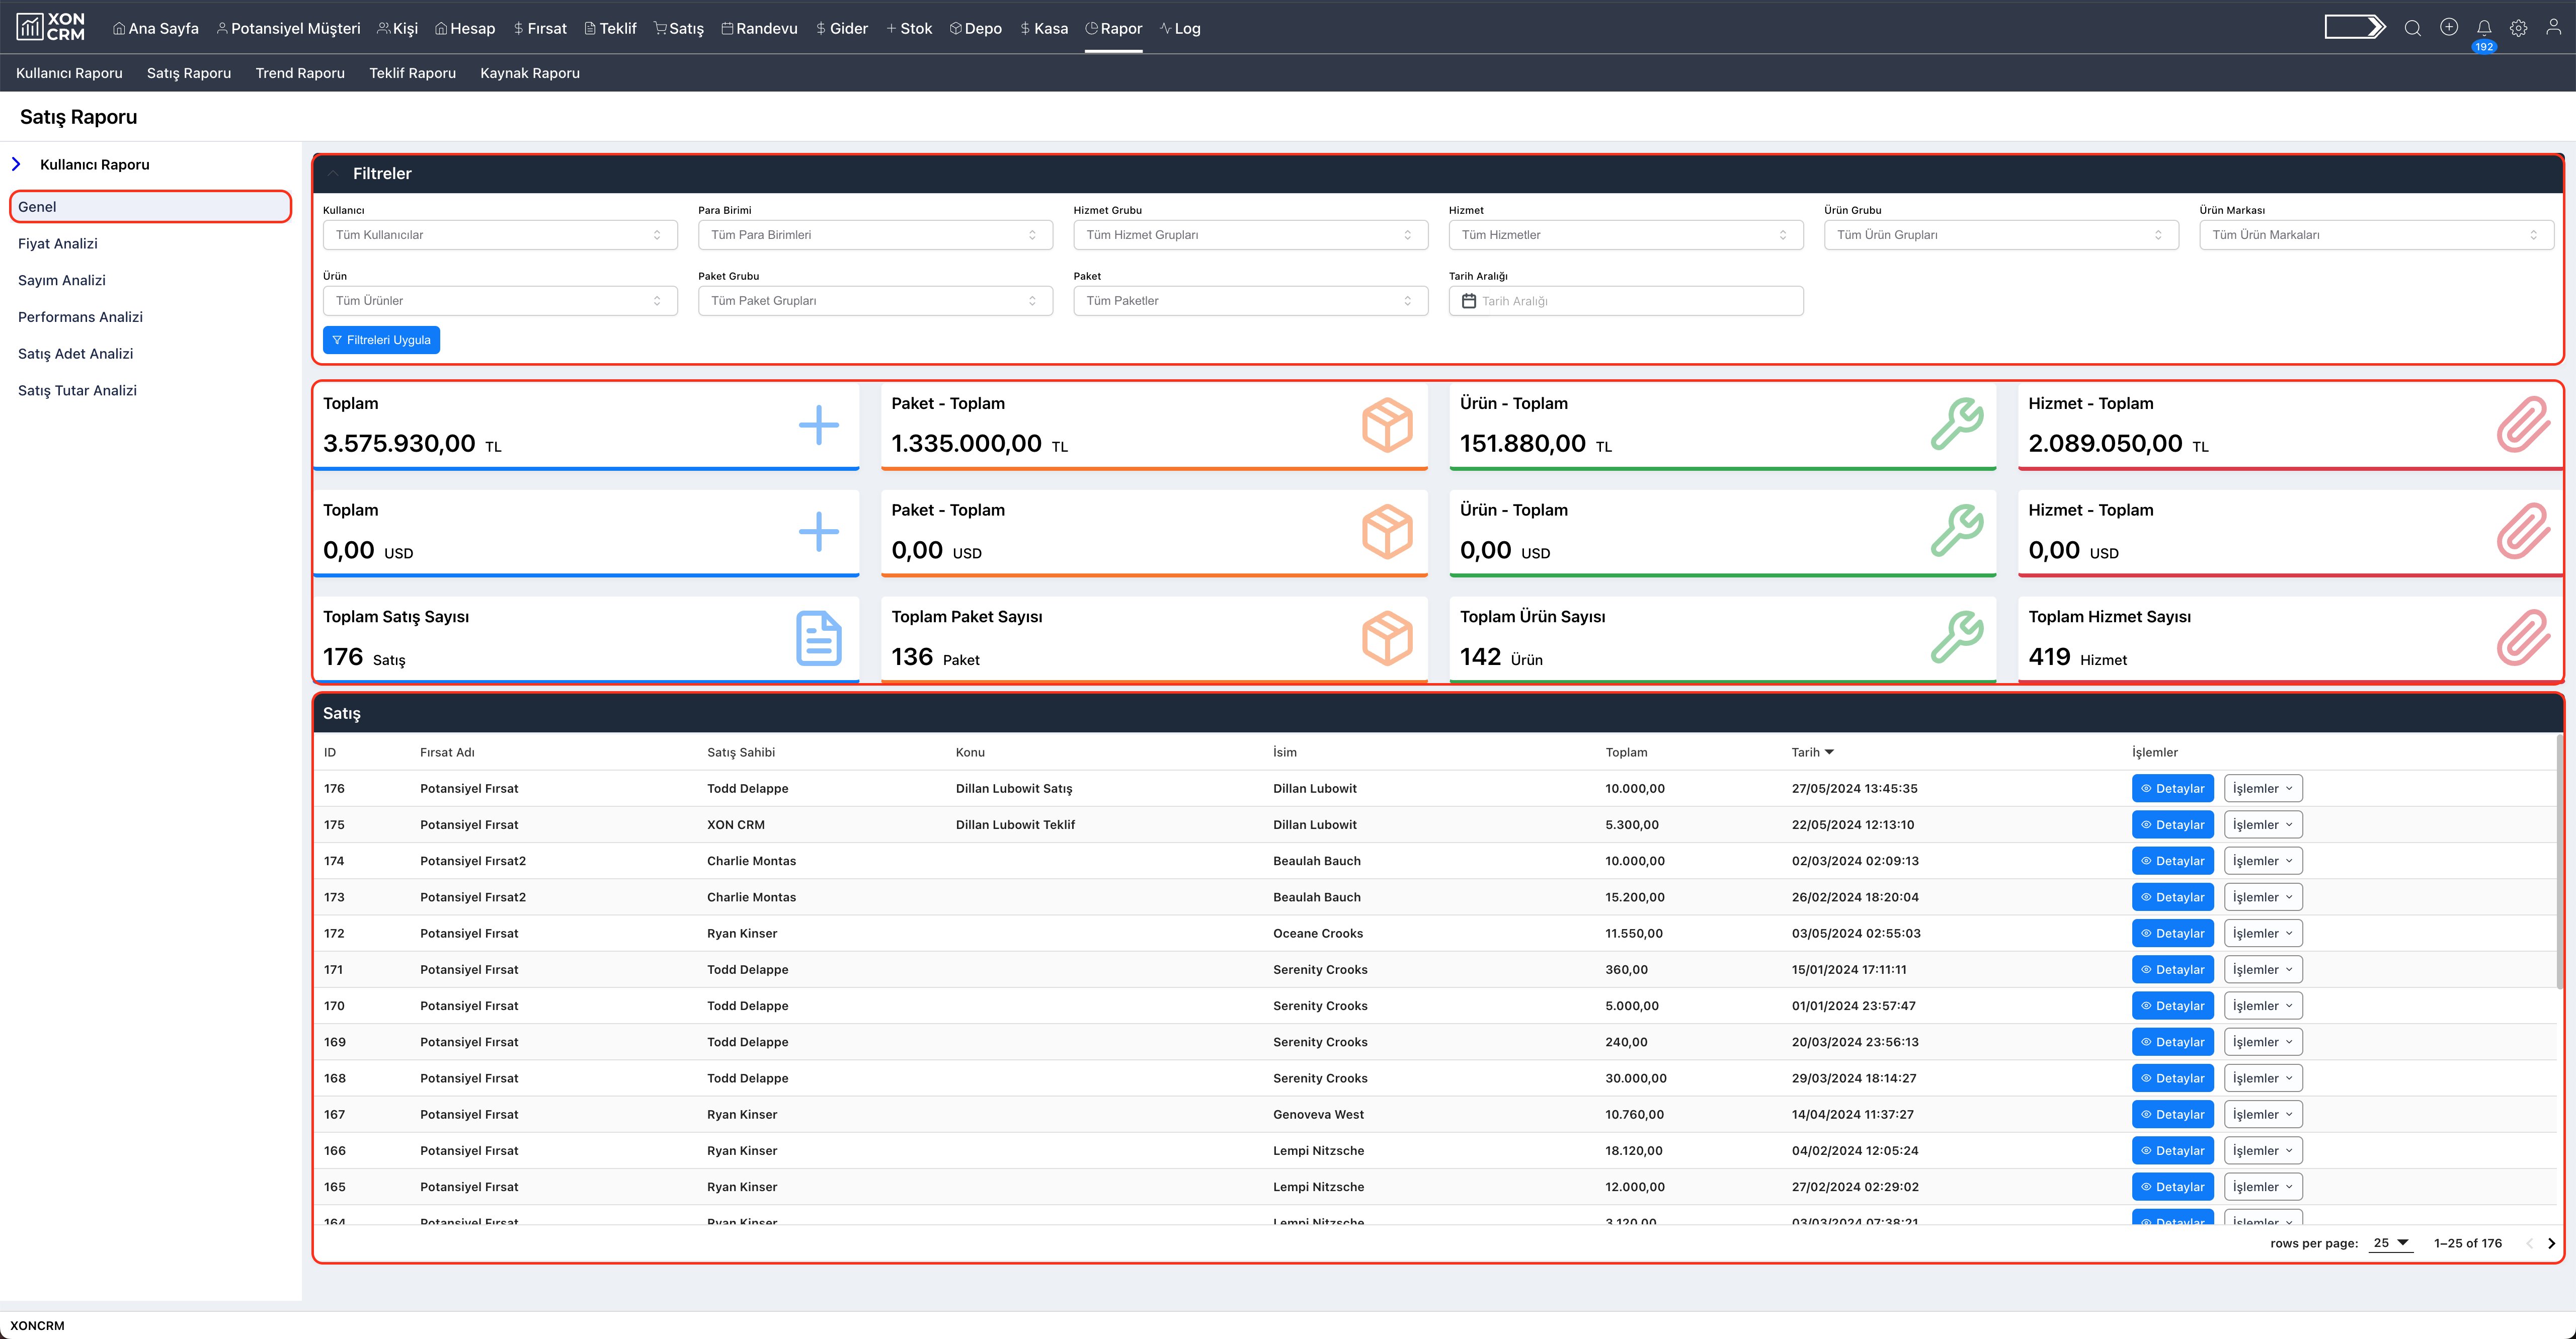The height and width of the screenshot is (1339, 2576).
Task: Open the search magnifier icon
Action: coord(2413,28)
